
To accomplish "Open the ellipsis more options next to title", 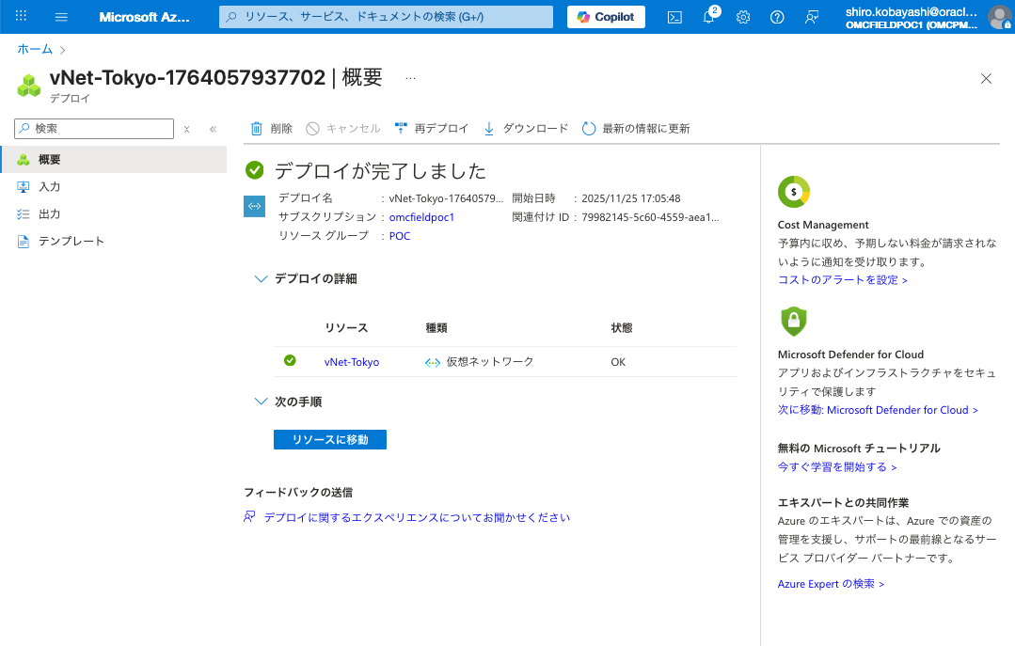I will pyautogui.click(x=410, y=78).
